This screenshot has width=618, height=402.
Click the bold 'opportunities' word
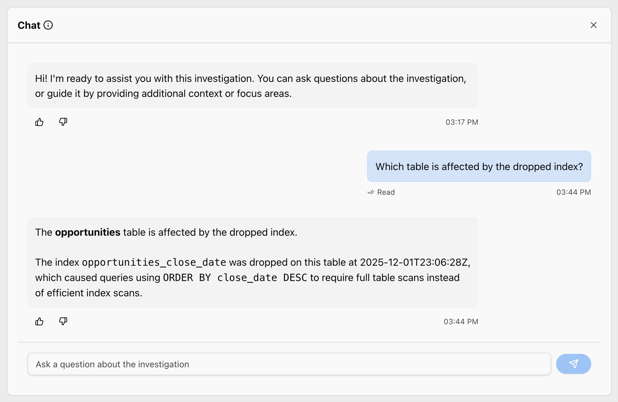point(87,232)
